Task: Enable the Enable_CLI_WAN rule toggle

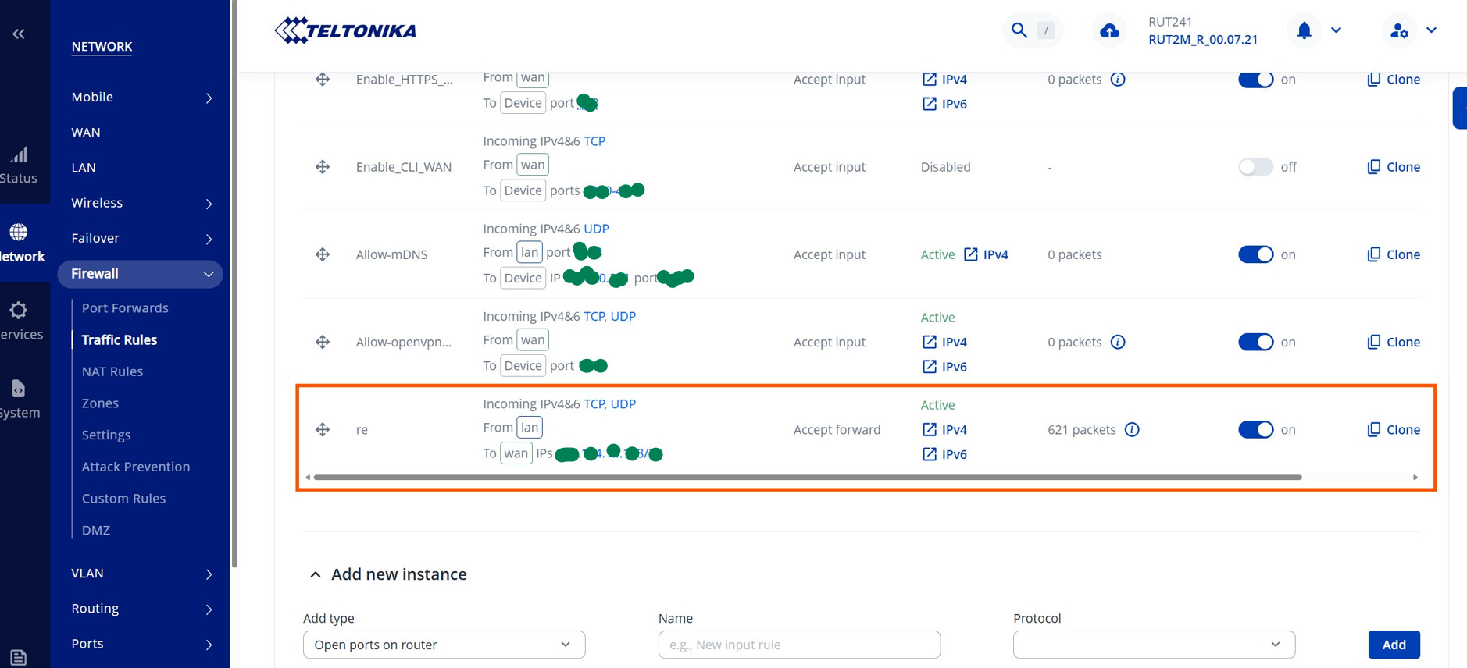Action: click(1255, 167)
